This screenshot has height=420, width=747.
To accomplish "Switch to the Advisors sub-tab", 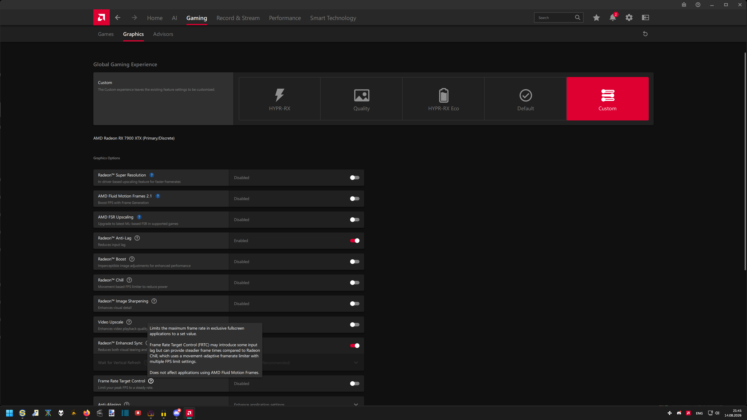I will (163, 34).
